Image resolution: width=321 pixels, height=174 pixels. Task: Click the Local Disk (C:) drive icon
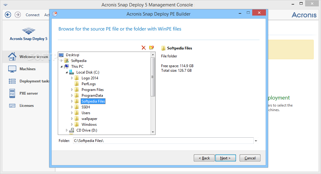[72, 72]
